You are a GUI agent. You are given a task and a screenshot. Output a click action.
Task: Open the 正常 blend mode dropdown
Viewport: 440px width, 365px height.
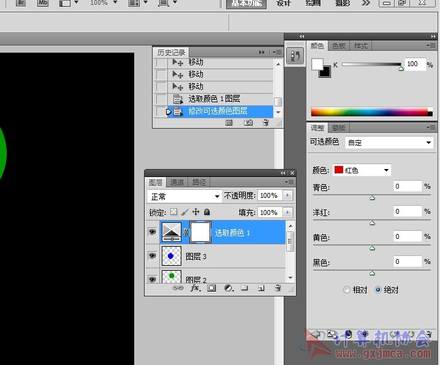184,196
